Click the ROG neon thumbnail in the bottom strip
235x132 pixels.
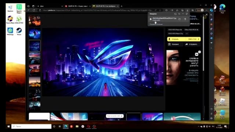pyautogui.click(x=152, y=117)
